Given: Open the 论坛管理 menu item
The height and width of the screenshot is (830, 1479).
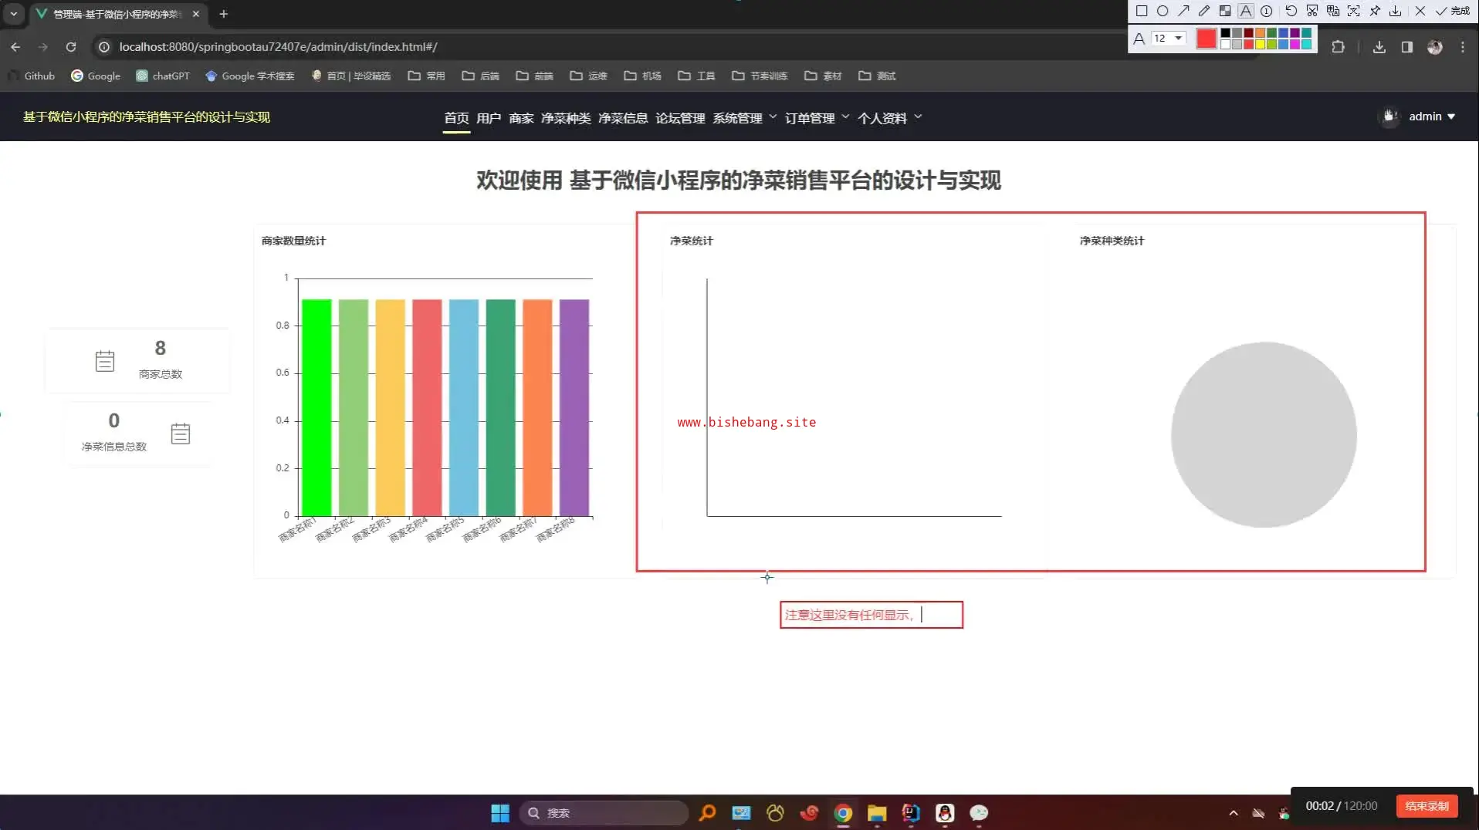Looking at the screenshot, I should [x=680, y=118].
